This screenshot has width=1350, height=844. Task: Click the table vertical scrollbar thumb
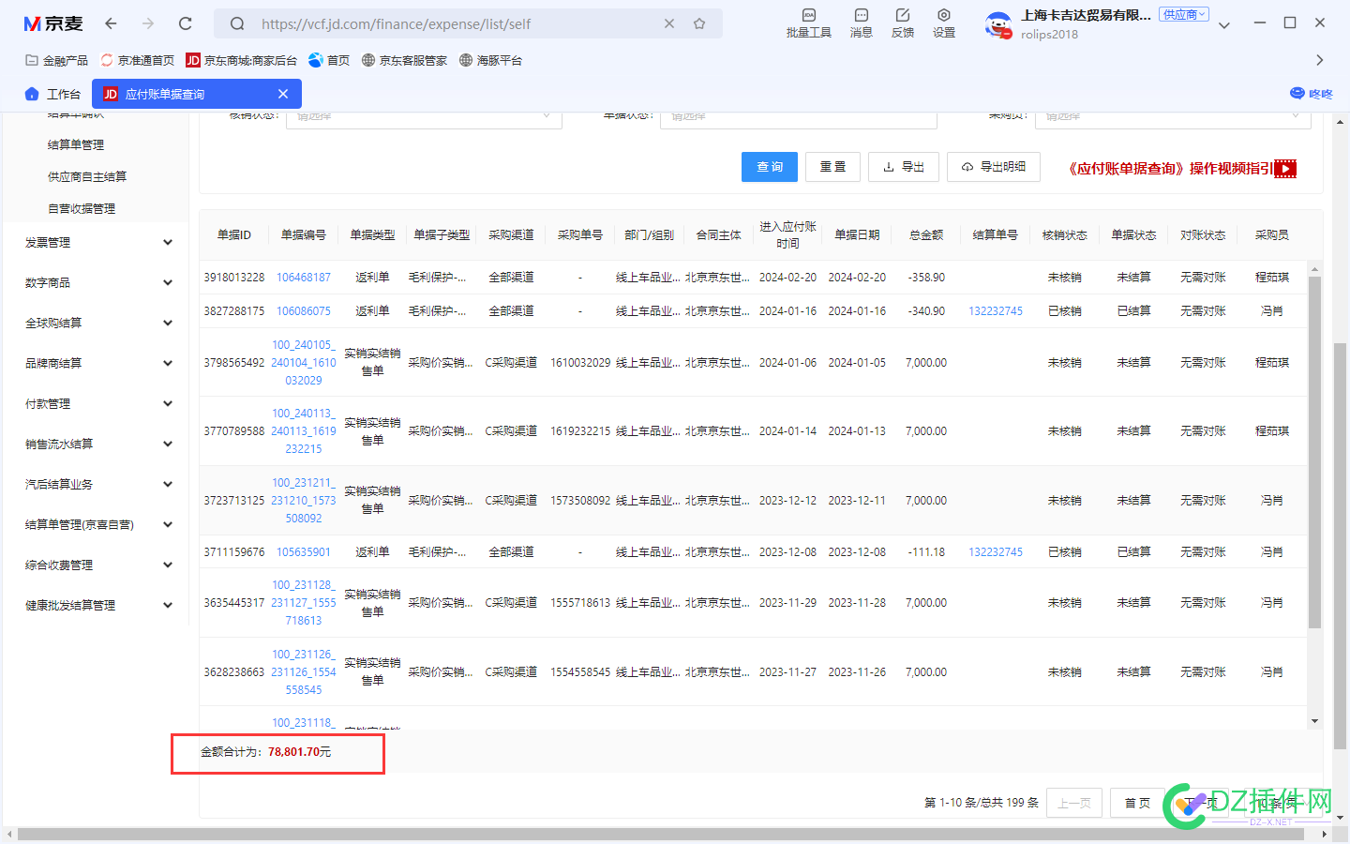(x=1314, y=452)
